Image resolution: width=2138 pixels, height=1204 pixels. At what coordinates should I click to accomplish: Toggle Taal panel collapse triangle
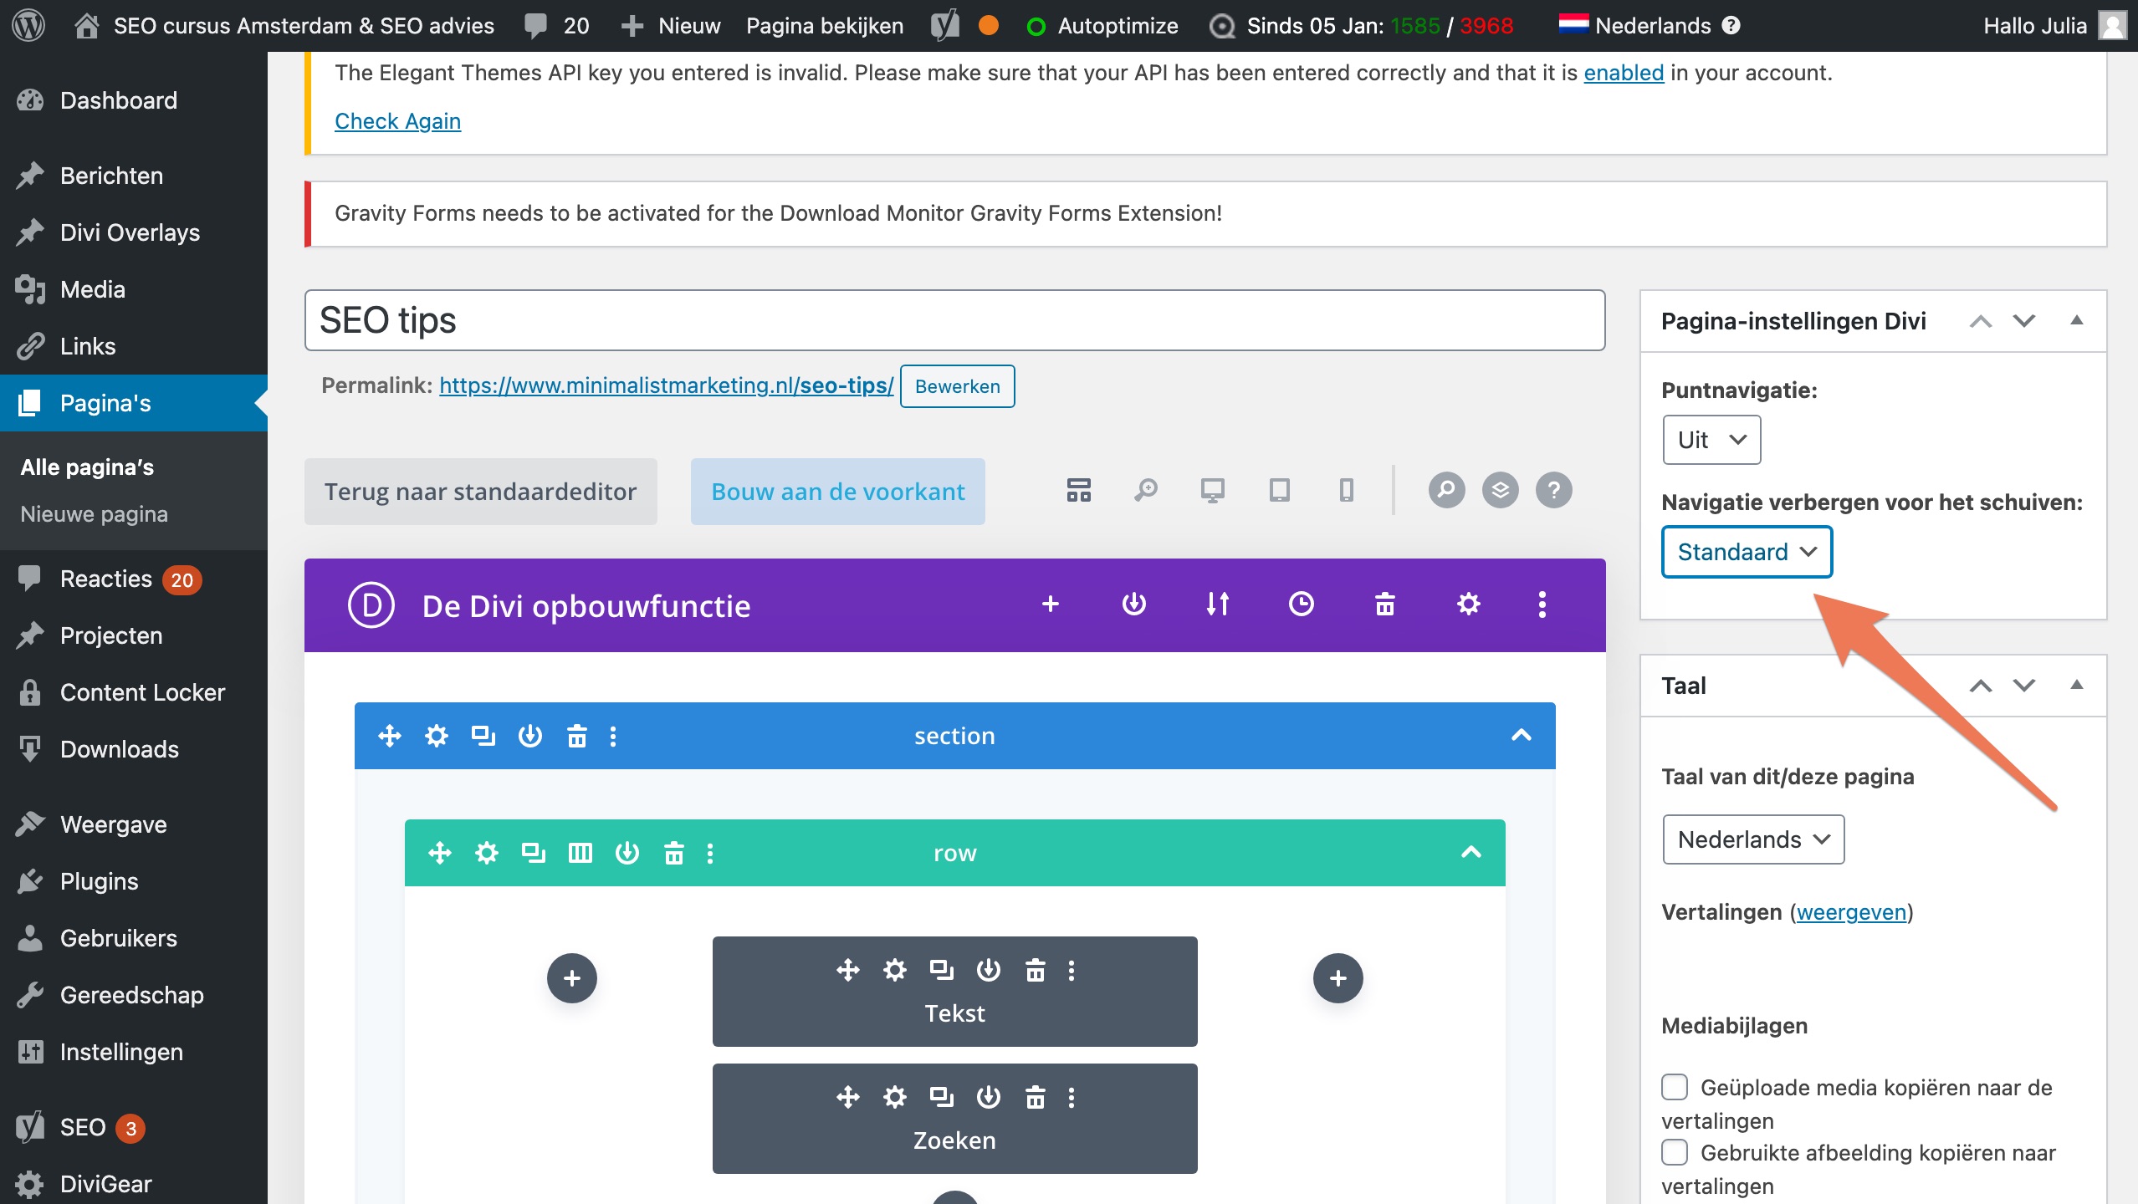2076,685
